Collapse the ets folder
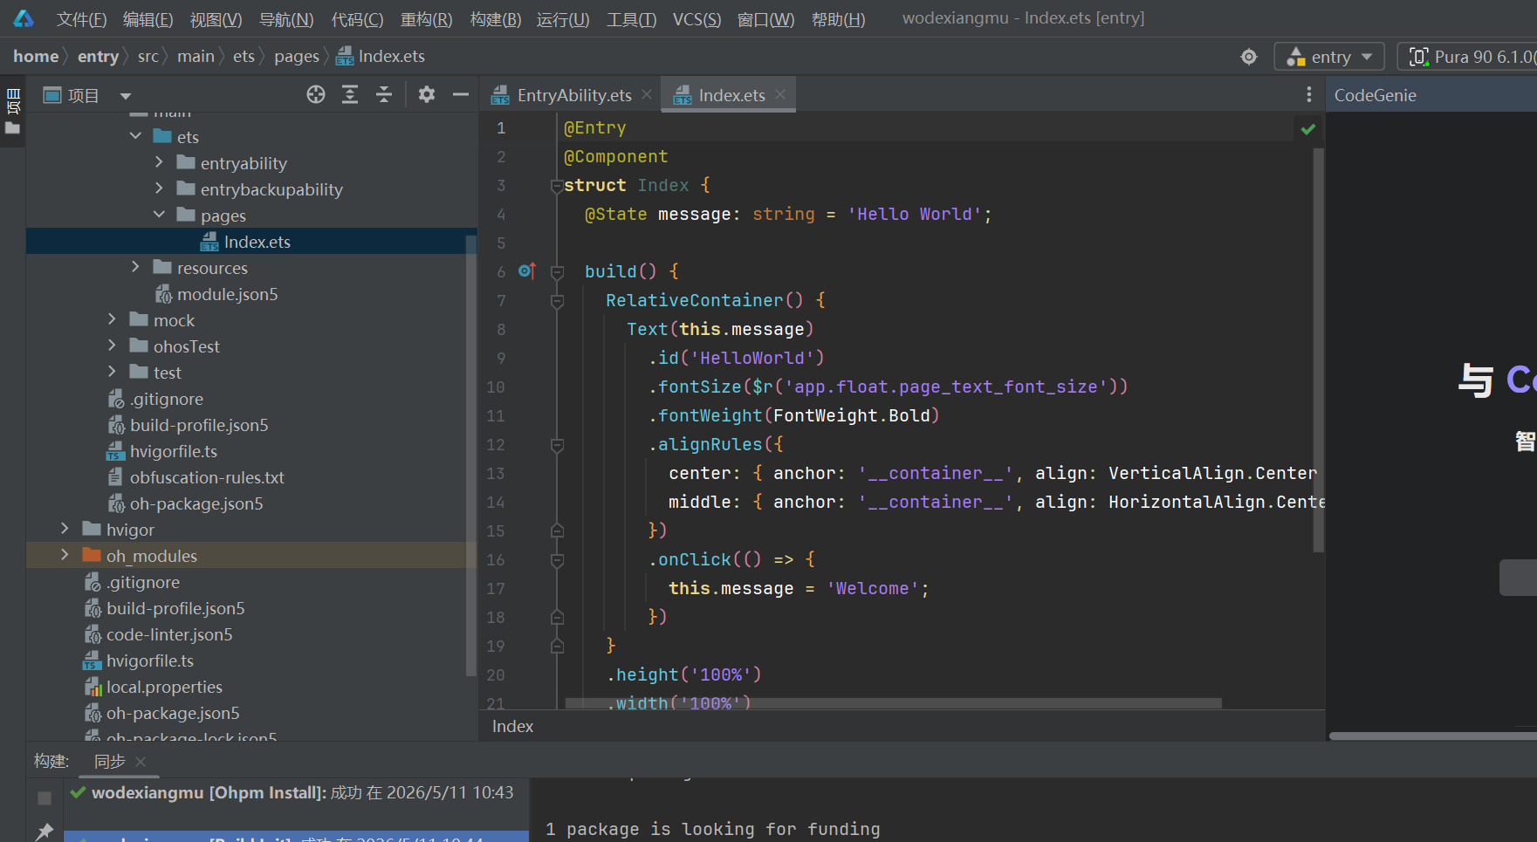 [x=135, y=136]
